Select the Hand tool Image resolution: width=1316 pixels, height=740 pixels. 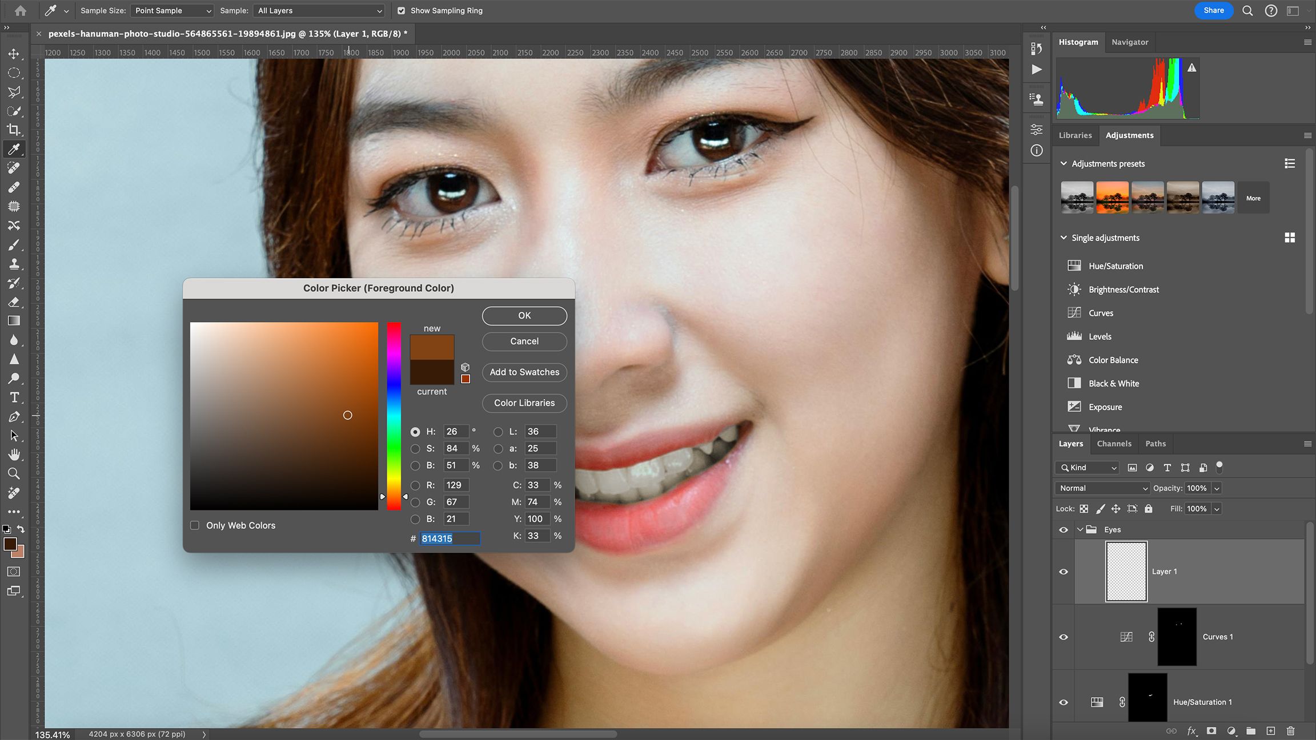point(14,455)
